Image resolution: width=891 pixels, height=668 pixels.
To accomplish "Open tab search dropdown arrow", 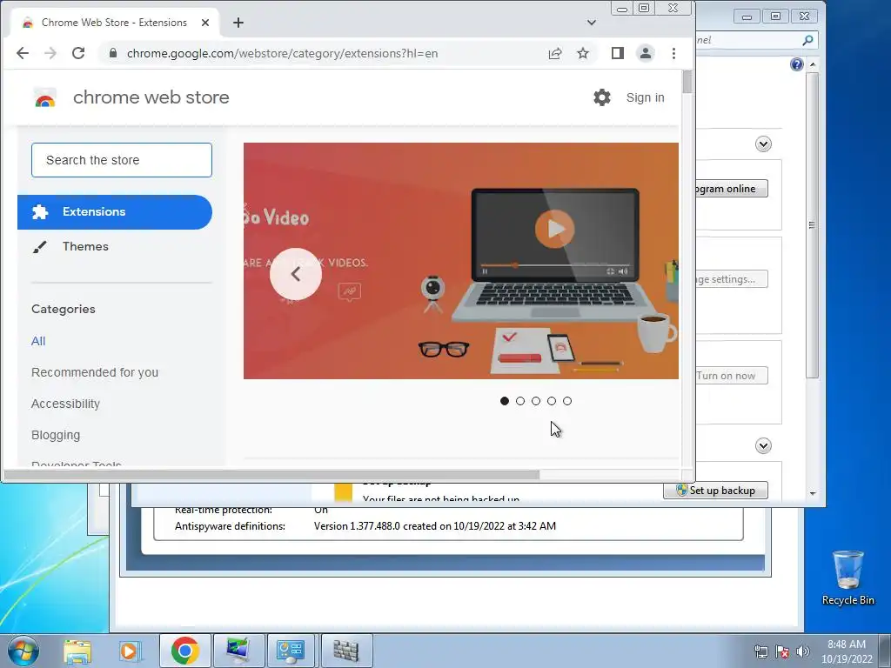I will click(x=592, y=23).
